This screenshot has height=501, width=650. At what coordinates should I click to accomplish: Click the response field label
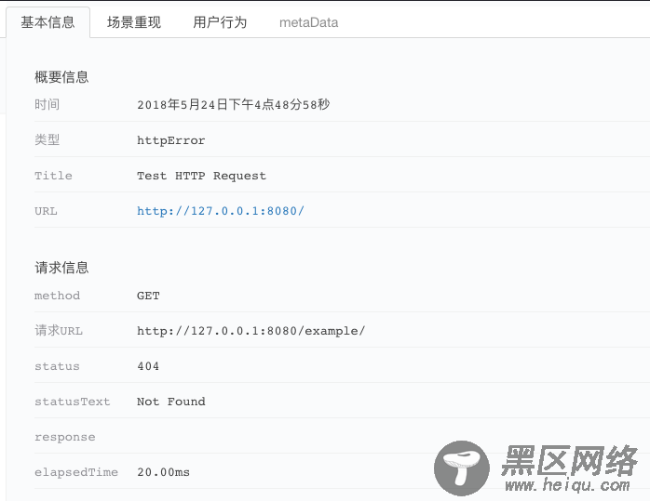pyautogui.click(x=64, y=437)
